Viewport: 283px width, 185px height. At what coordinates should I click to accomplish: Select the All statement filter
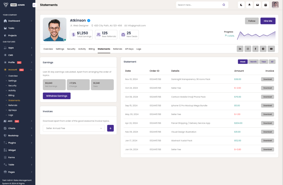tap(272, 62)
